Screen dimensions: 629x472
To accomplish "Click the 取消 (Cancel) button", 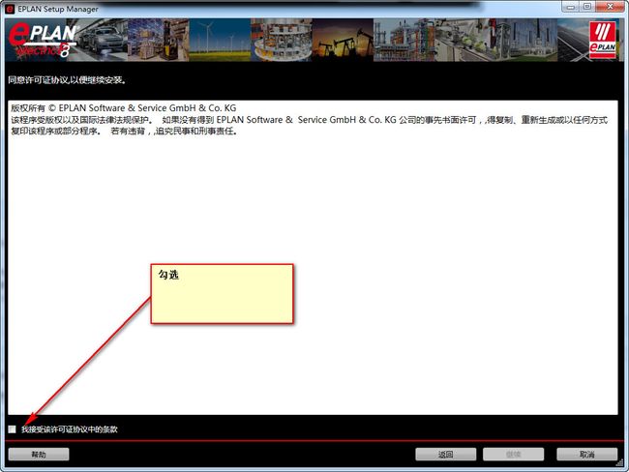I will tap(586, 455).
